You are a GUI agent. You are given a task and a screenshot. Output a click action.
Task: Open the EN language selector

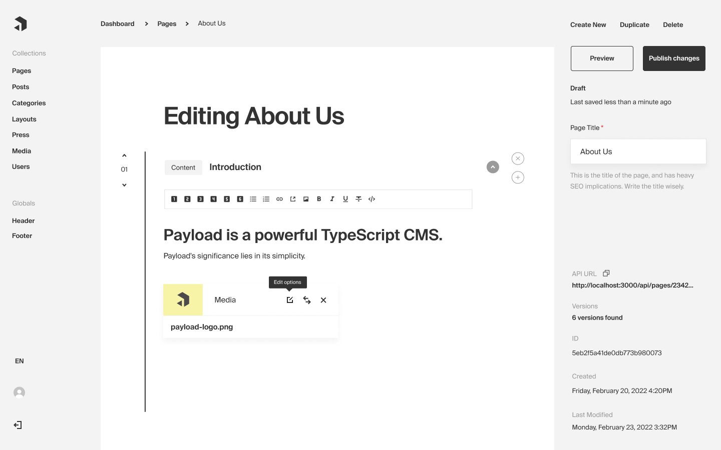point(20,361)
